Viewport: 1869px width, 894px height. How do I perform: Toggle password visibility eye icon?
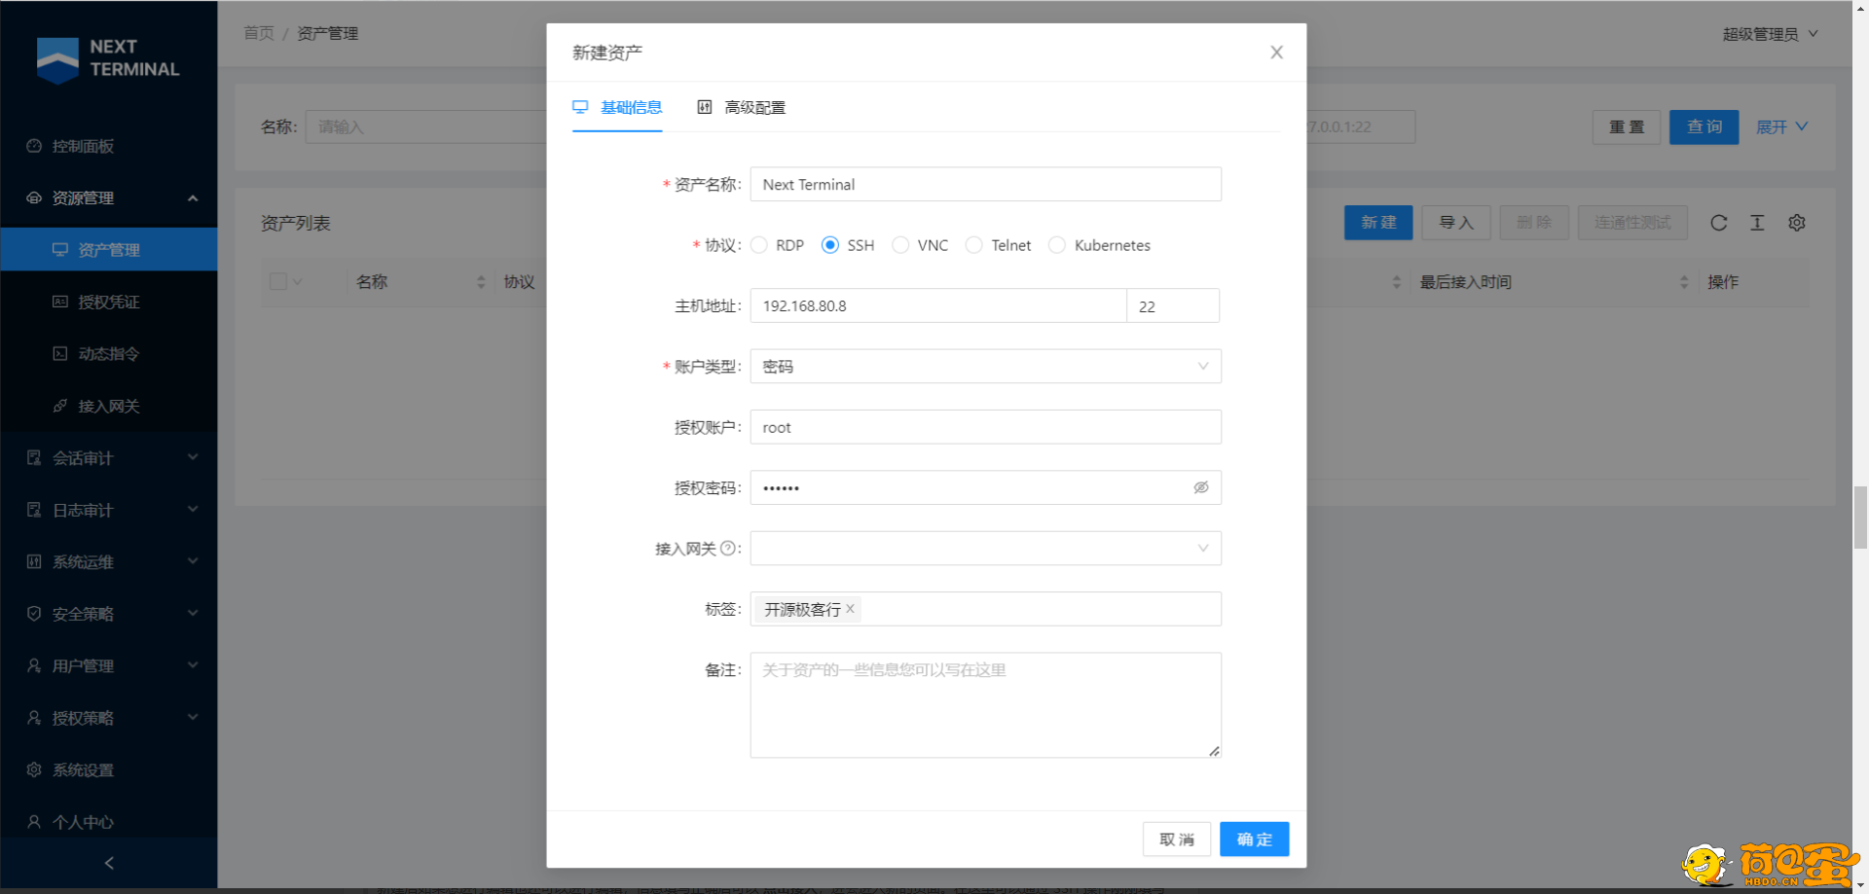coord(1201,487)
